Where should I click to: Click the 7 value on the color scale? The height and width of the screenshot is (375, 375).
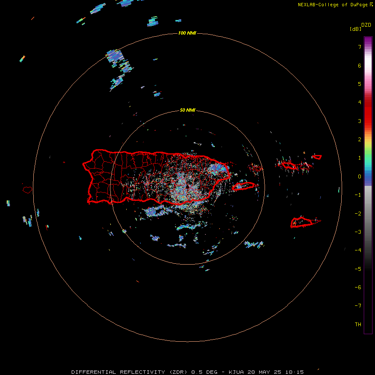[360, 47]
